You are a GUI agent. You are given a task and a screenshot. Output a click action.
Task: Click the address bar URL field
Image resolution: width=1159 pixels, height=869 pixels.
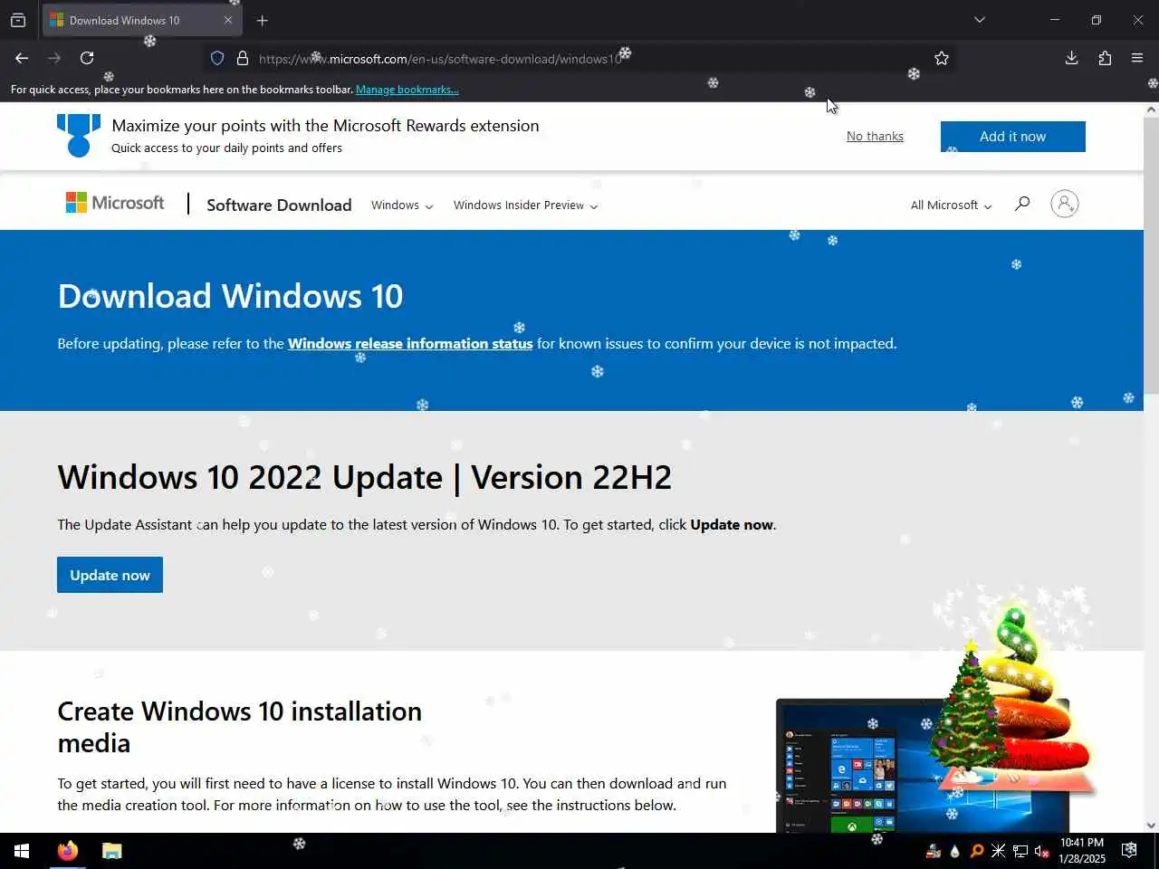pyautogui.click(x=579, y=59)
